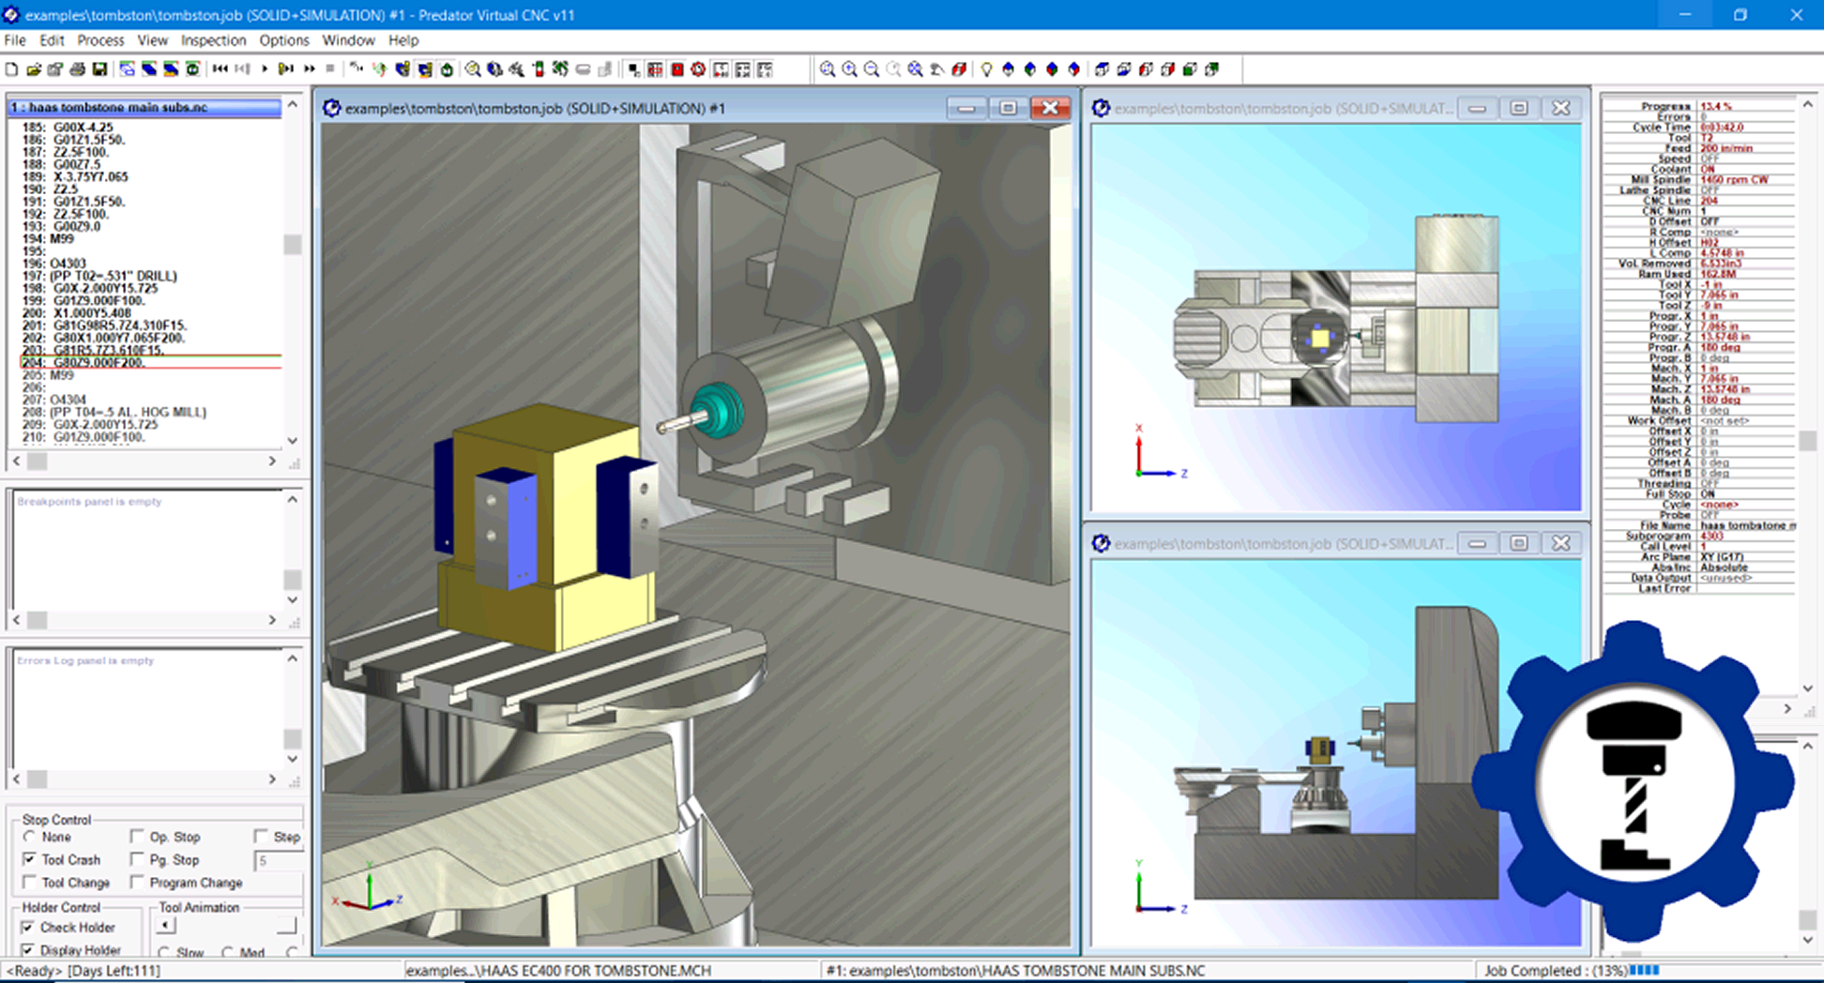Click the Print toolbar icon
The width and height of the screenshot is (1824, 983).
point(78,68)
